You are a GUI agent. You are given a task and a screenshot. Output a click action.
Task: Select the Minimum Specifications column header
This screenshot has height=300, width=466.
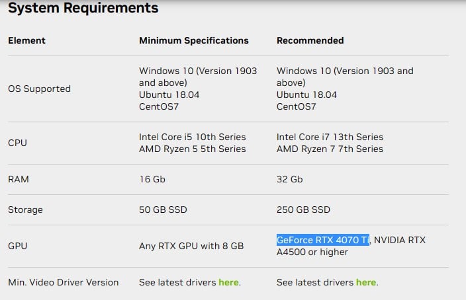[x=194, y=40]
